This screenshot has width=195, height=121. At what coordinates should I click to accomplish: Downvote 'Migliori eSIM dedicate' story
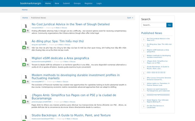pos(28,65)
